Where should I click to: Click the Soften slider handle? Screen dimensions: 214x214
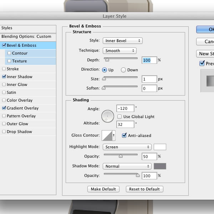coord(104,88)
